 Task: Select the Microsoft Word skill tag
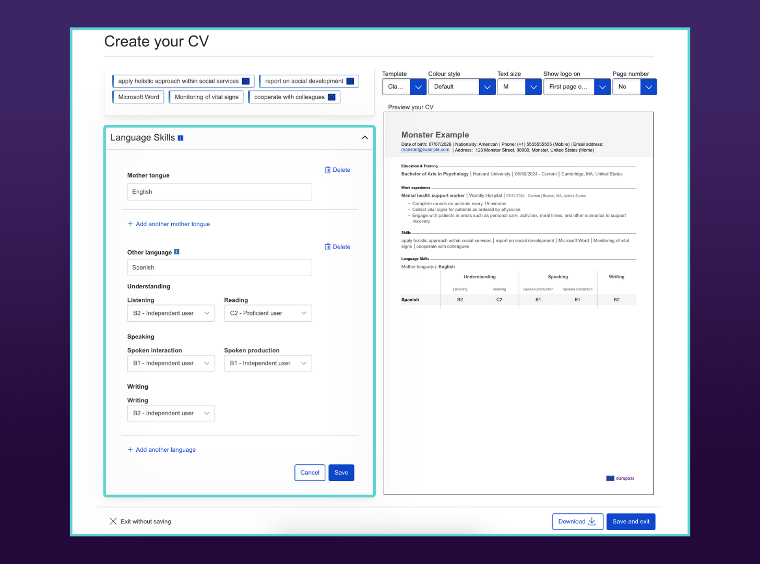pos(138,97)
